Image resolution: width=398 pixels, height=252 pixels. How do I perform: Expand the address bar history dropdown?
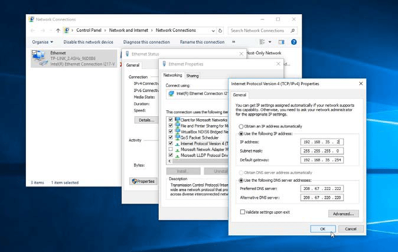[213, 31]
